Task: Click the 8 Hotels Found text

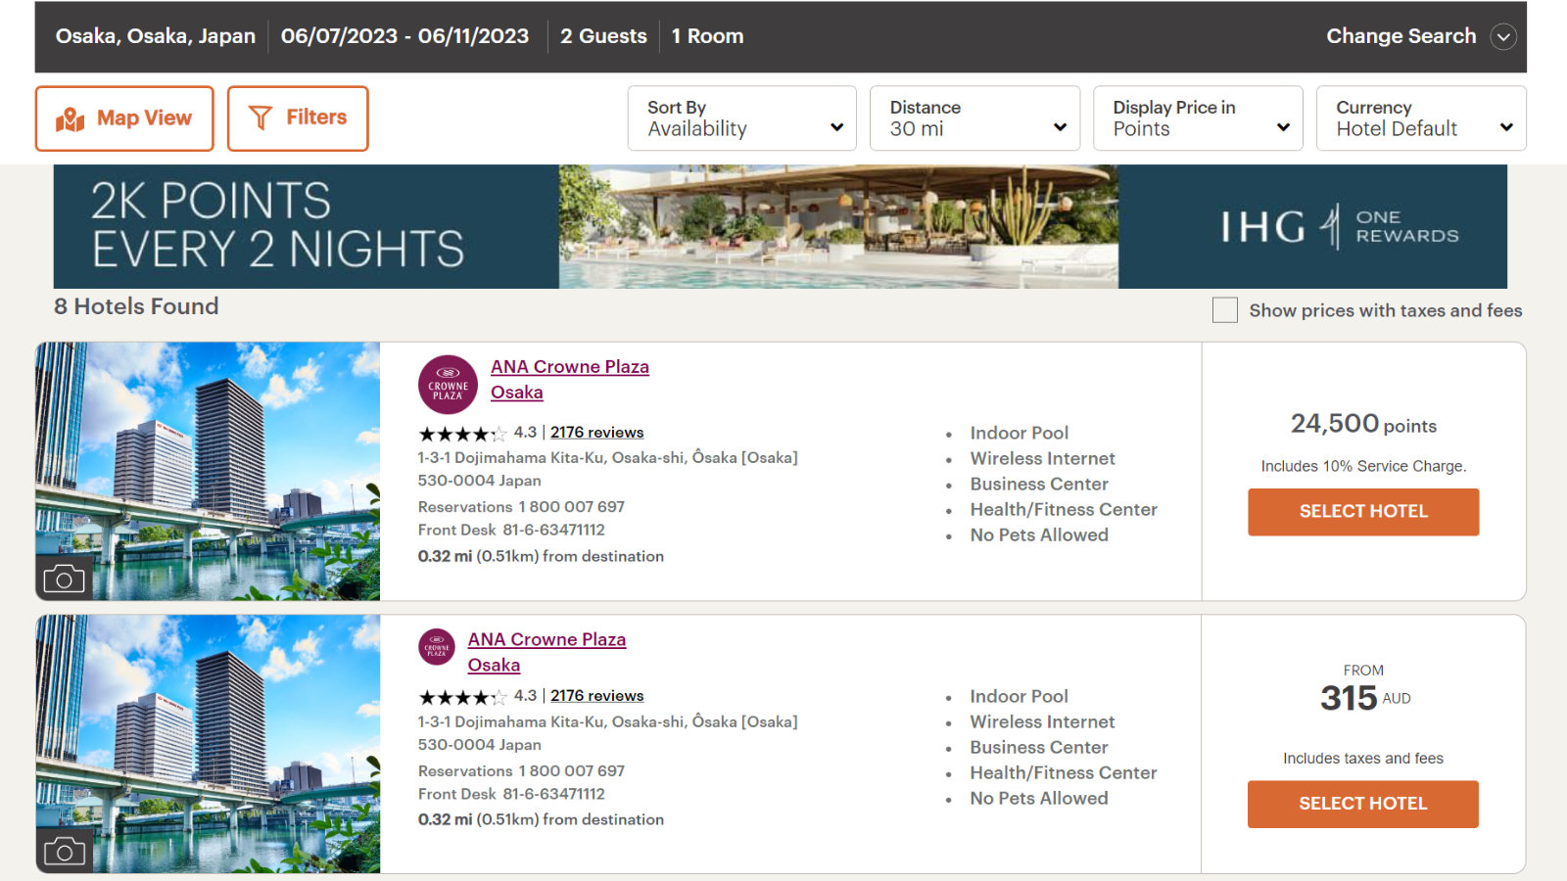Action: (136, 306)
